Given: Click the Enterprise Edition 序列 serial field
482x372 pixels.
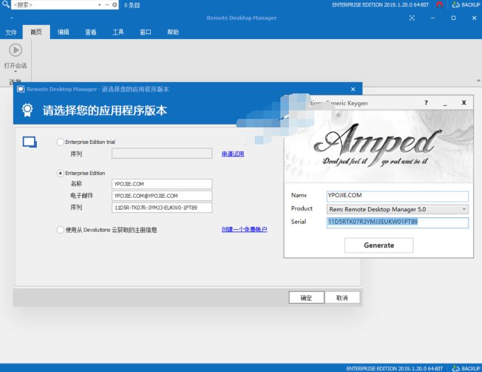Looking at the screenshot, I should (x=161, y=207).
